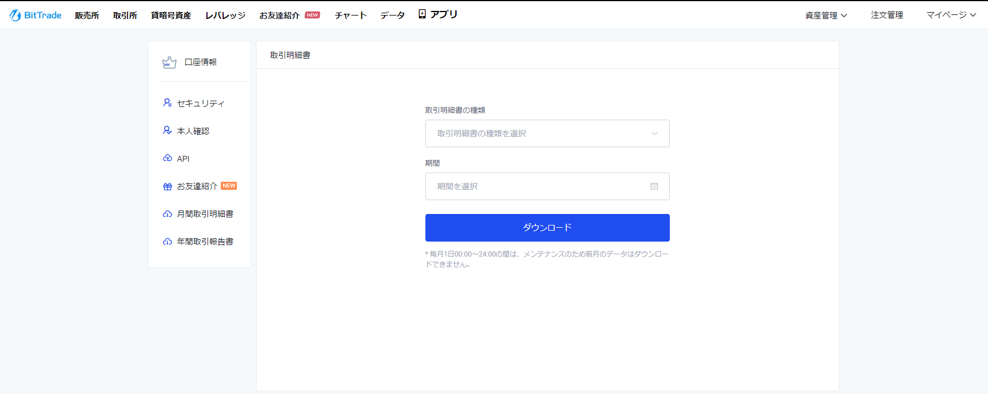Click the crown icon beside 口座情報

tap(169, 62)
